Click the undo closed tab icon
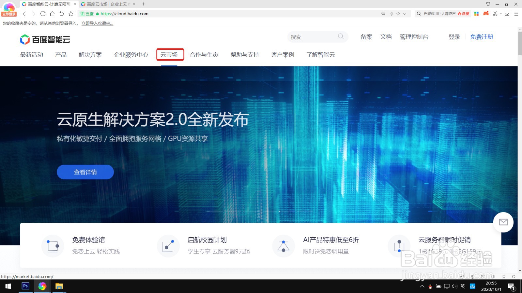The image size is (522, 293). [61, 14]
